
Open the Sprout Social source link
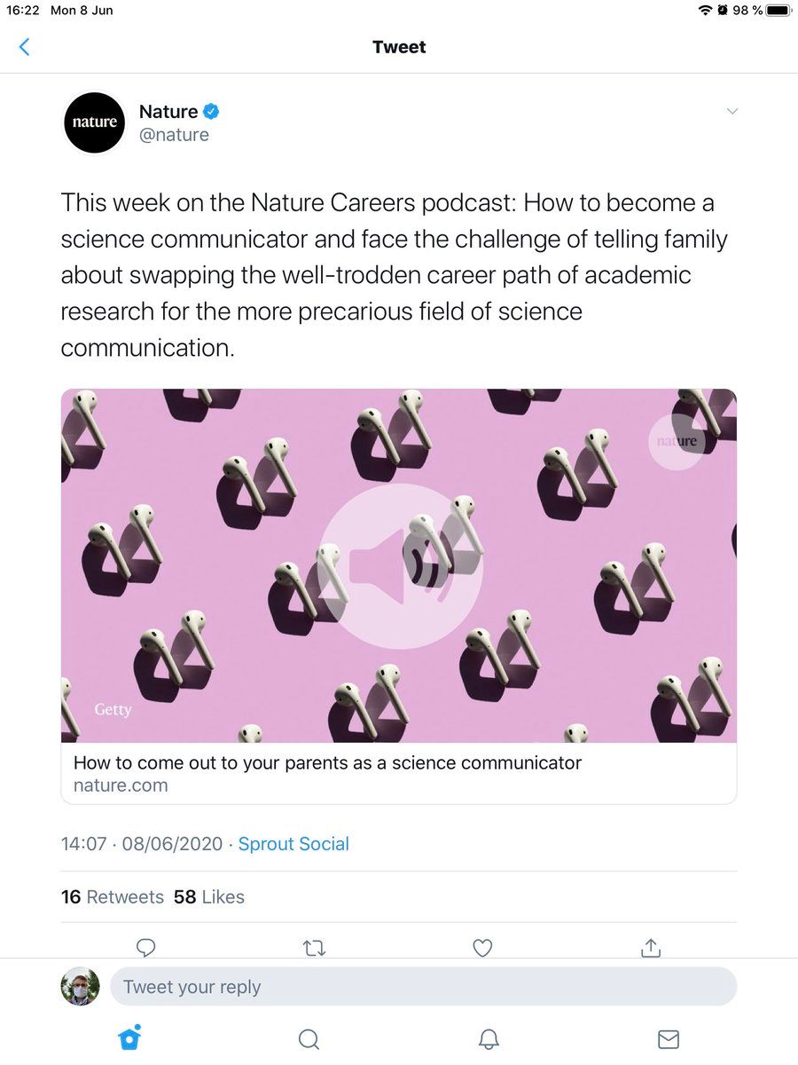pos(293,844)
